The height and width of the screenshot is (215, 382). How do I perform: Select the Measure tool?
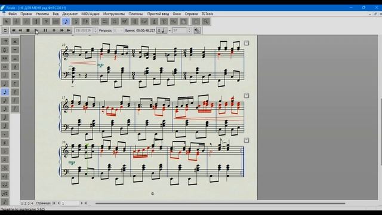[x=56, y=21]
